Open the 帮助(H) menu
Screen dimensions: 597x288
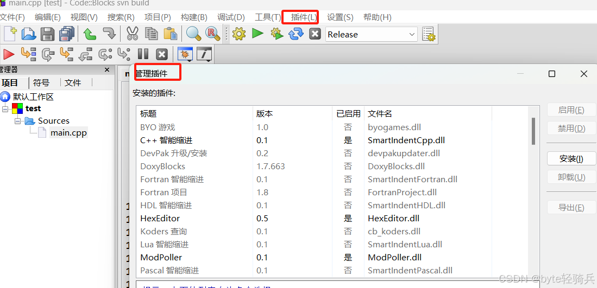click(x=378, y=17)
